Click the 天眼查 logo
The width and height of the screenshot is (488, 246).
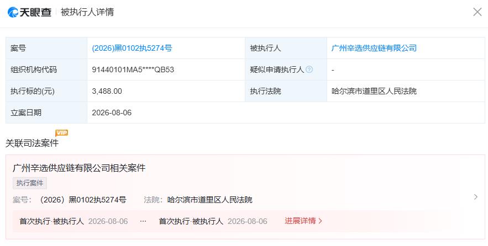click(29, 12)
